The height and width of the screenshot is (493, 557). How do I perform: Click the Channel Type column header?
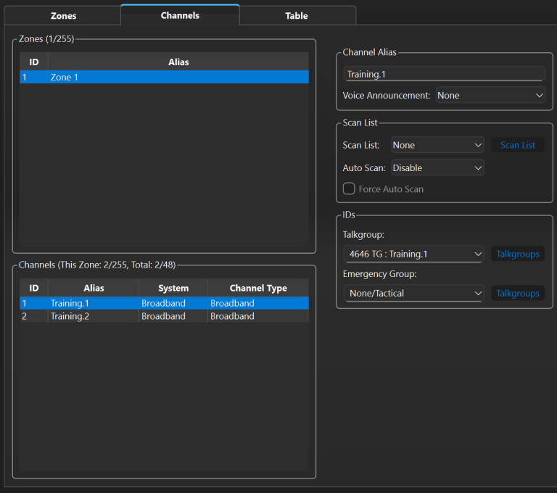coord(258,288)
